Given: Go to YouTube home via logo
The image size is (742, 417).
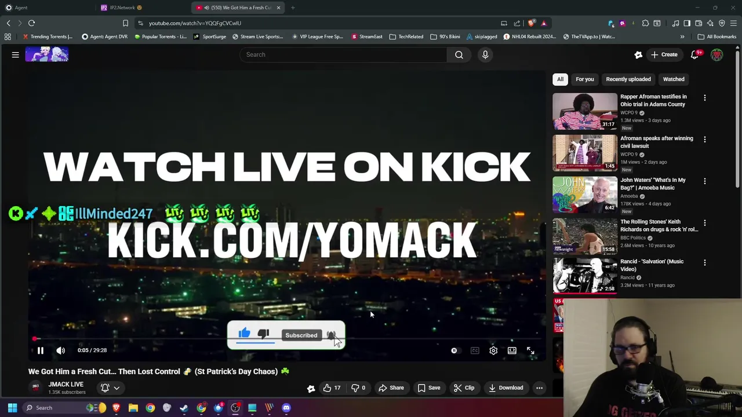Looking at the screenshot, I should tap(47, 54).
